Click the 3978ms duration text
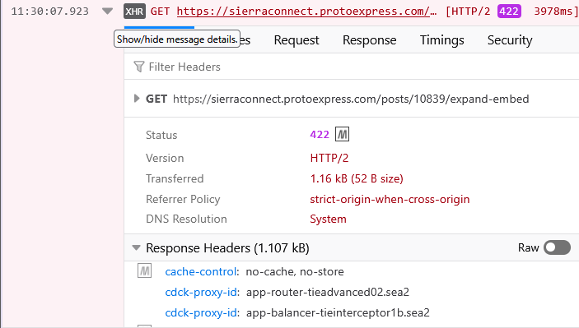Viewport: 579px width, 328px height. (553, 12)
